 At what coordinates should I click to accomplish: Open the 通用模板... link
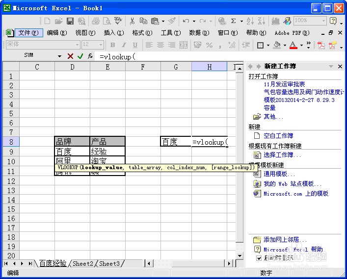(x=279, y=174)
